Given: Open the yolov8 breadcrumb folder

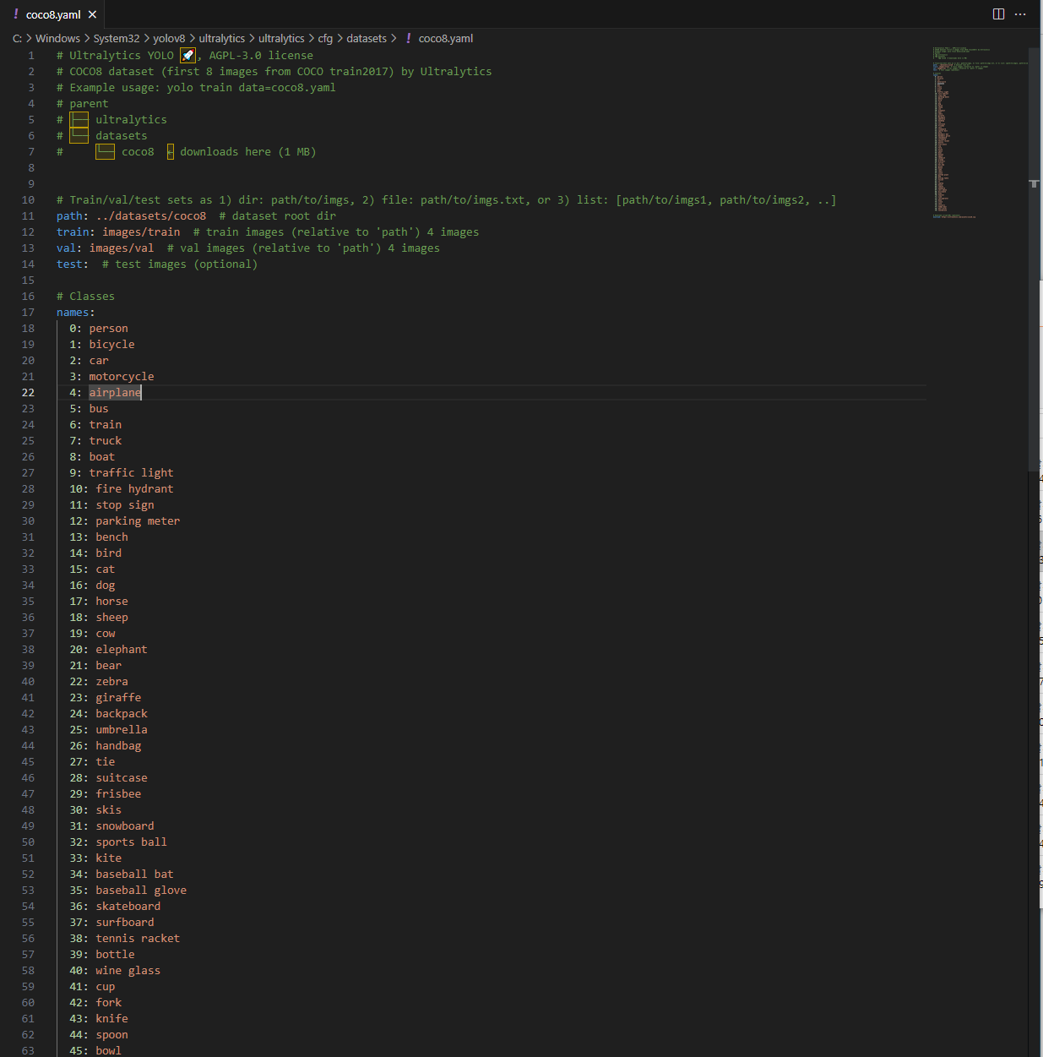Looking at the screenshot, I should pyautogui.click(x=169, y=39).
